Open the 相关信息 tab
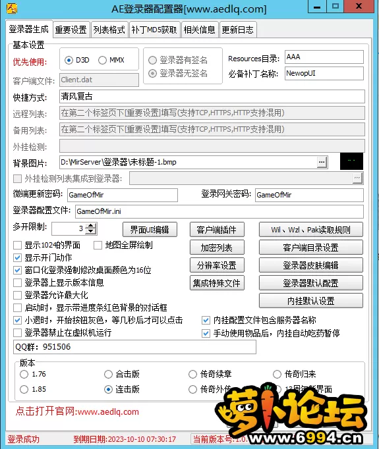The height and width of the screenshot is (449, 379). (199, 30)
